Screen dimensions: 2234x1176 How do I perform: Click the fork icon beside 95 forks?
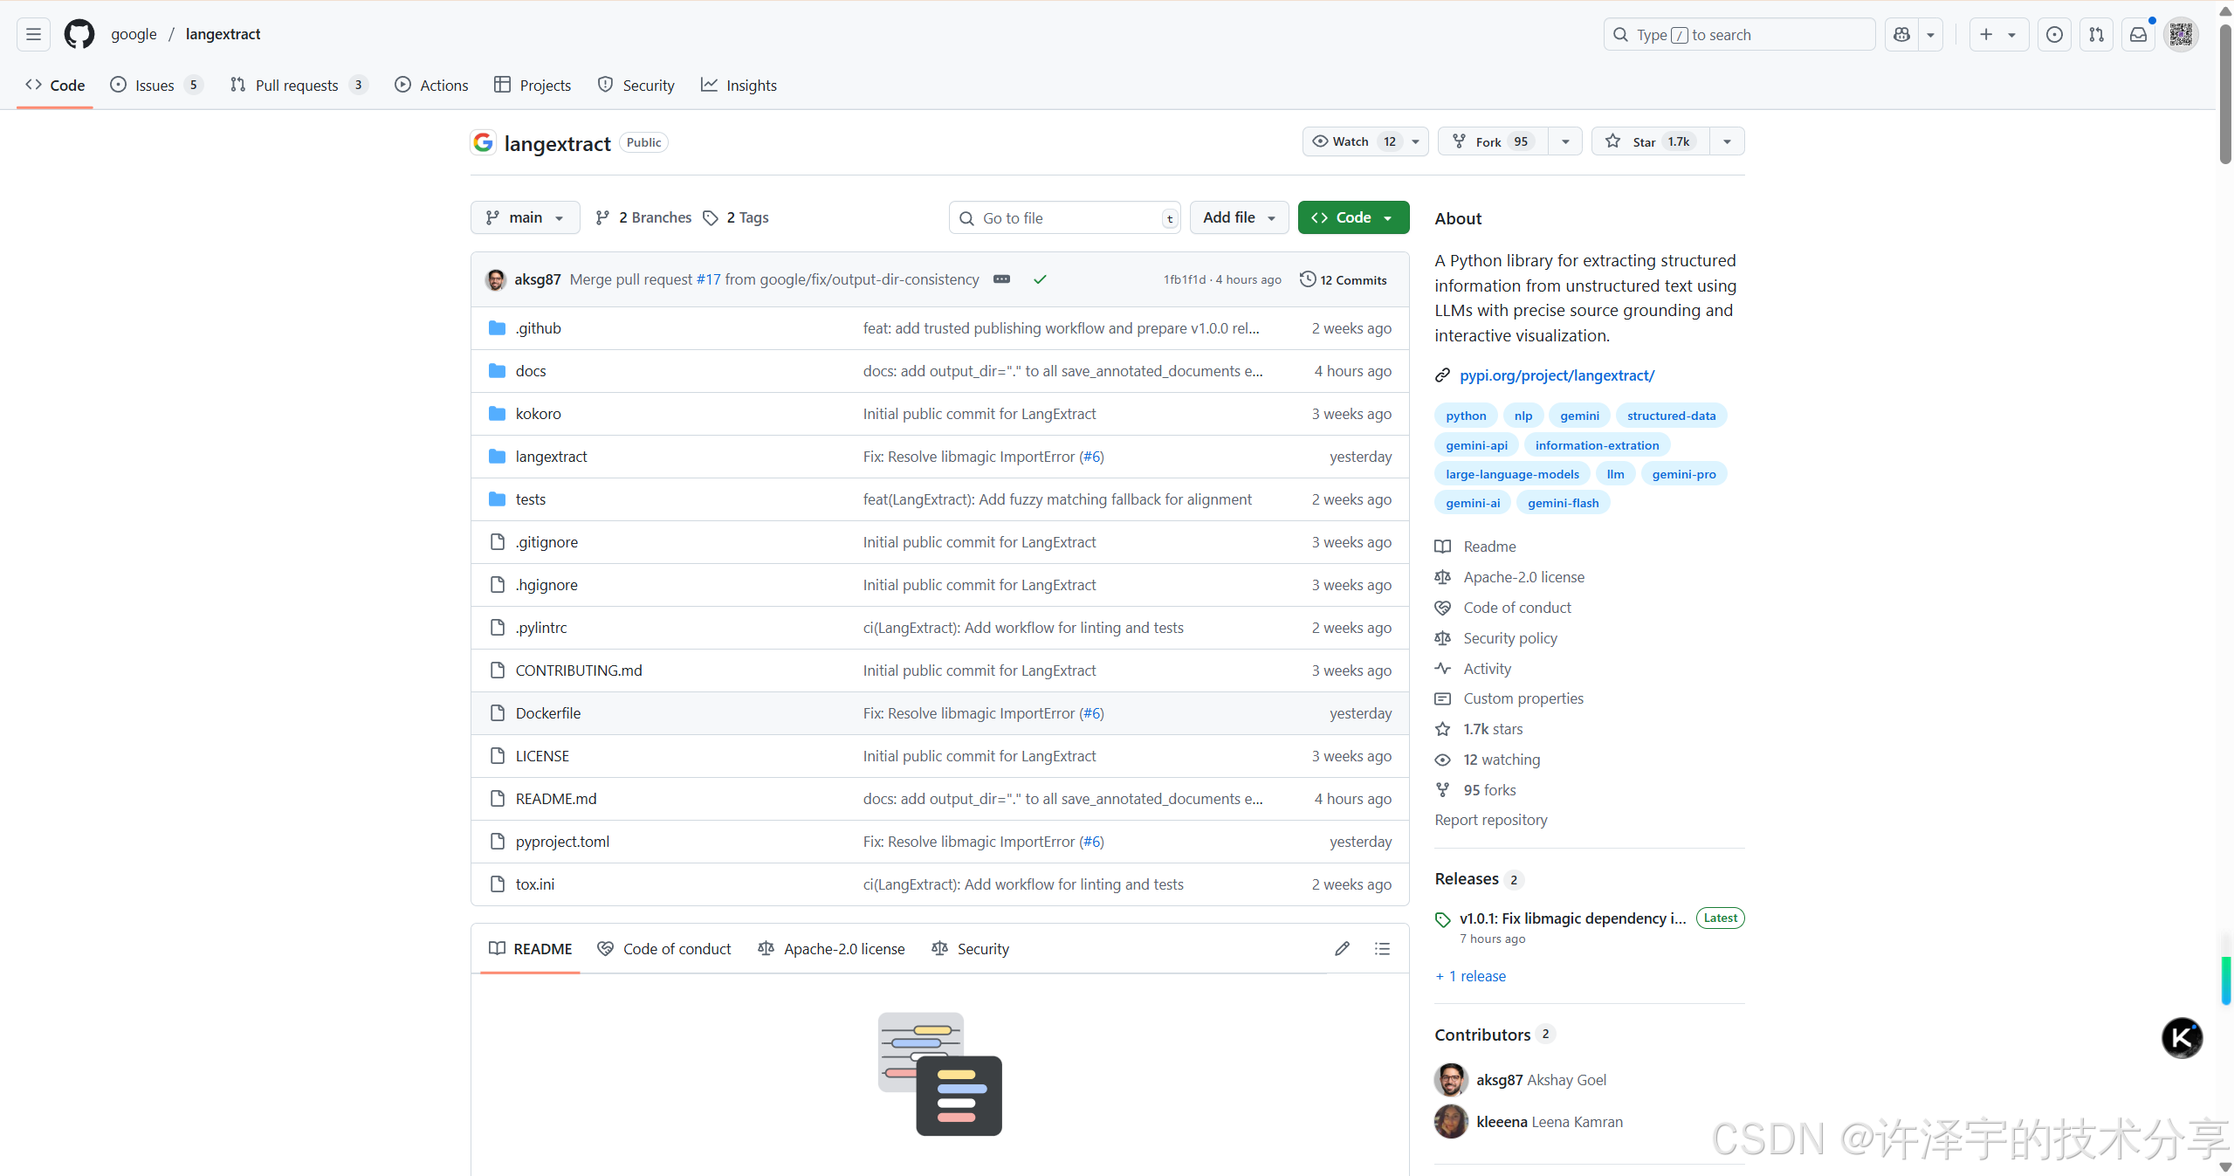tap(1443, 790)
